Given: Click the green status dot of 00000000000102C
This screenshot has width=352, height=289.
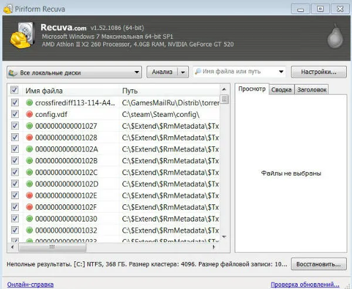Looking at the screenshot, I should coord(29,172).
